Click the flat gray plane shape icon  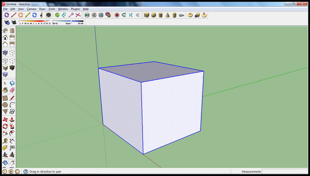(x=181, y=15)
